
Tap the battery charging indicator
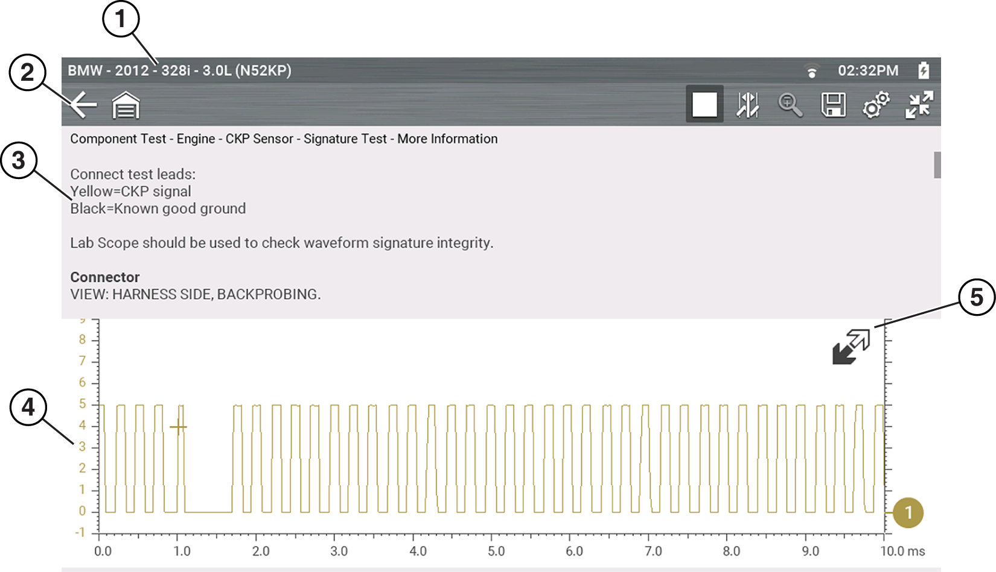[923, 71]
